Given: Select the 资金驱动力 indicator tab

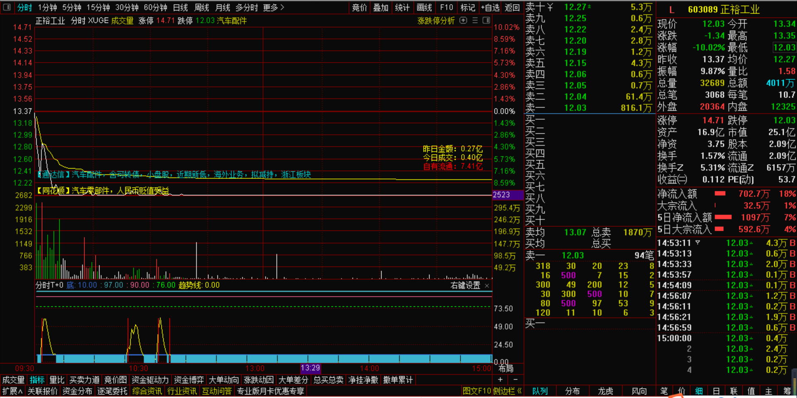Looking at the screenshot, I should pos(150,380).
